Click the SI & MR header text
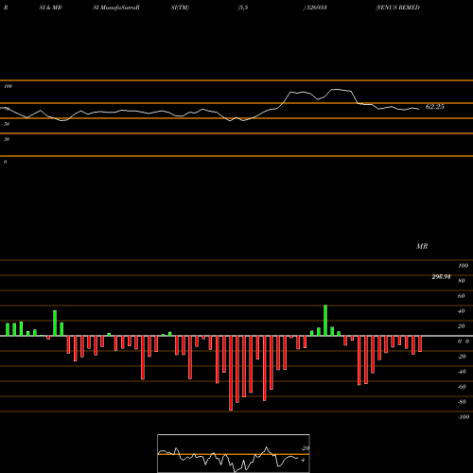Image resolution: width=473 pixels, height=473 pixels. point(50,8)
